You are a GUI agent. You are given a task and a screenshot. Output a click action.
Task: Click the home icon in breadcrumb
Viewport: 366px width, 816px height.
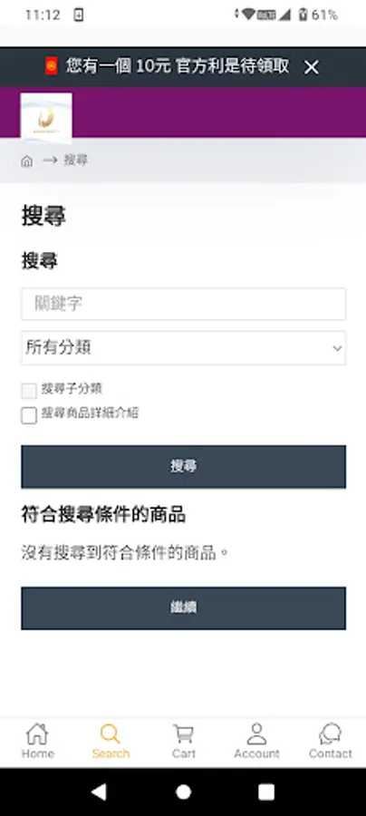pos(27,161)
